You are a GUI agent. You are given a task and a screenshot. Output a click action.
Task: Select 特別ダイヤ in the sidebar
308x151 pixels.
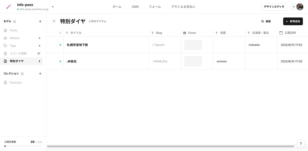pos(21,61)
